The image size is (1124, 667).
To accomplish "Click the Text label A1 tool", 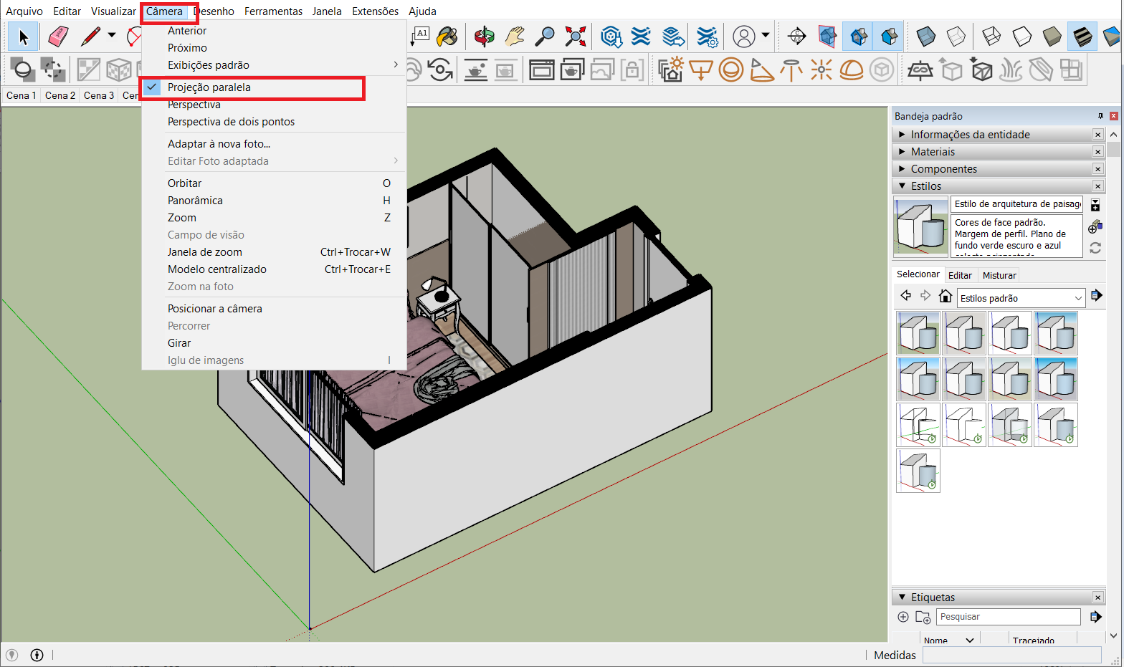I will [x=421, y=35].
